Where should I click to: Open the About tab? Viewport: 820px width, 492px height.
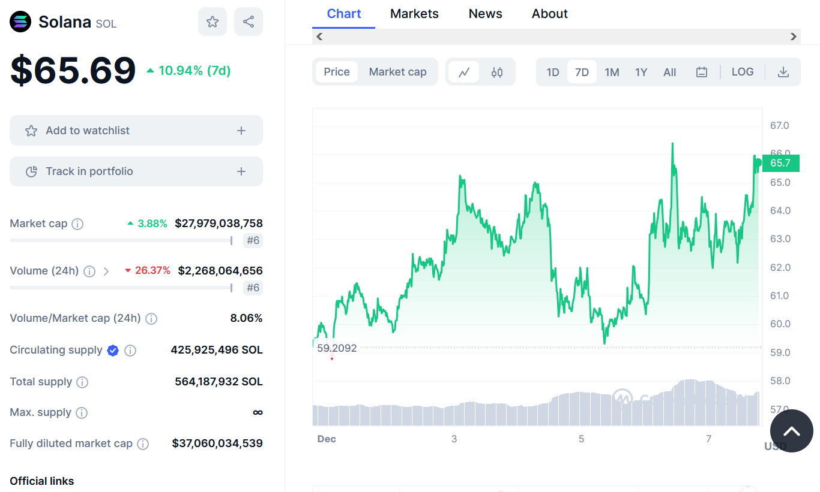(x=550, y=14)
